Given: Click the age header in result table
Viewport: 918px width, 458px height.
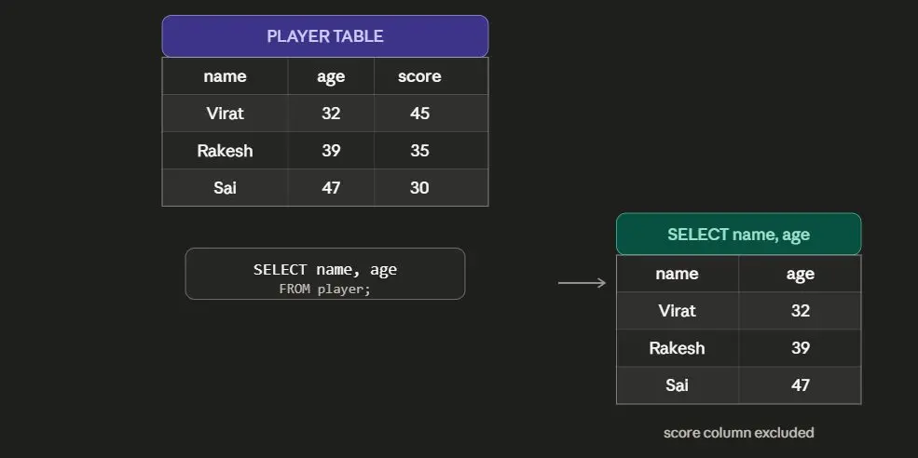Looking at the screenshot, I should tap(800, 274).
